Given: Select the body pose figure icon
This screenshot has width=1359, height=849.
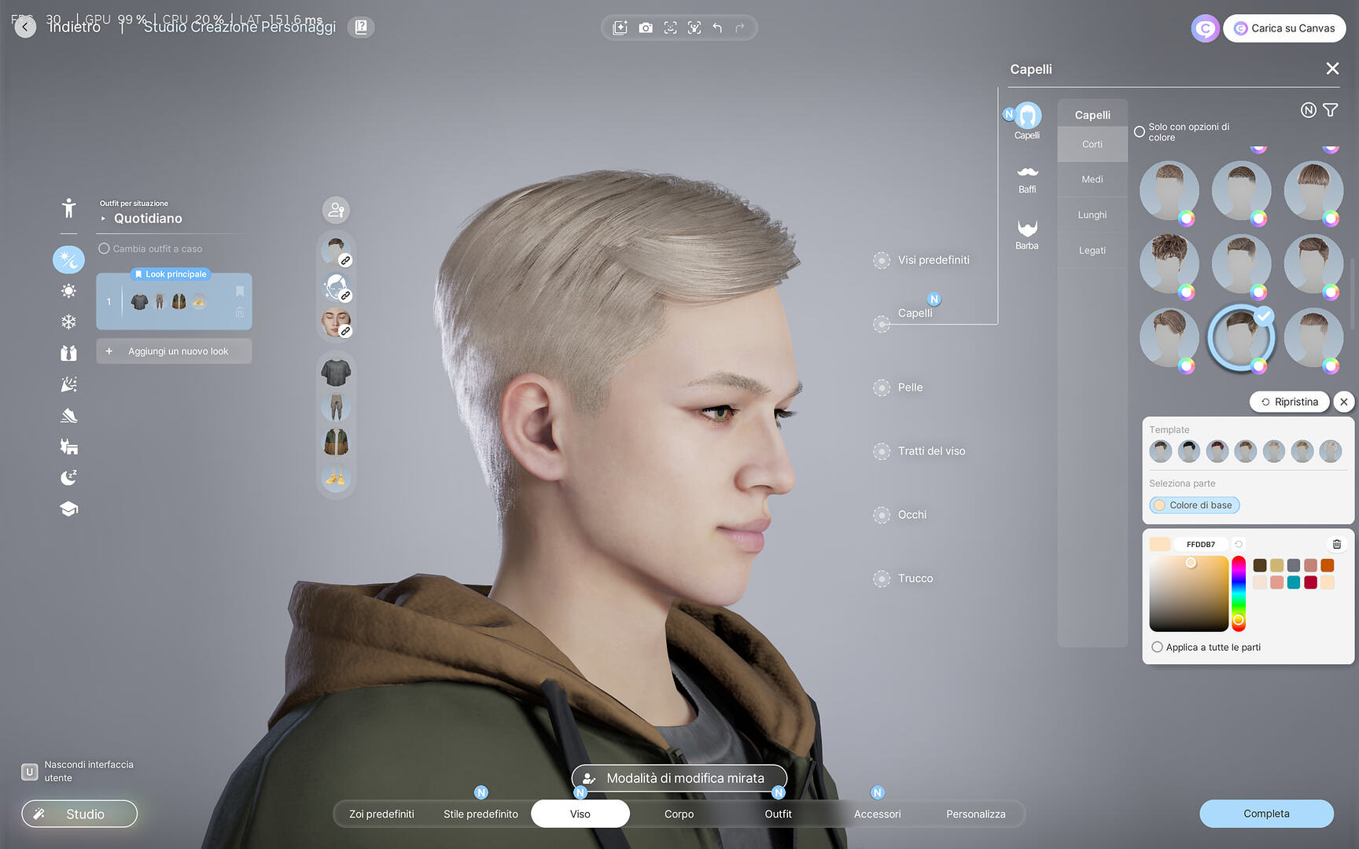Looking at the screenshot, I should click(69, 208).
